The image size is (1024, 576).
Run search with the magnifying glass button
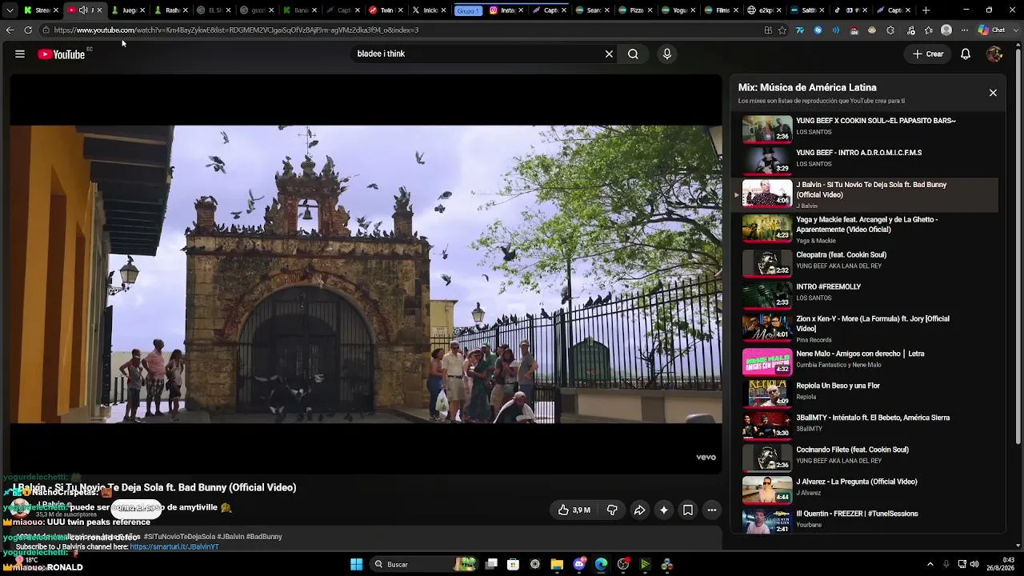click(x=633, y=54)
